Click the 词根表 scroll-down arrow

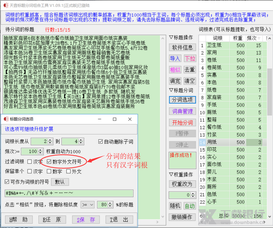(x=269, y=217)
